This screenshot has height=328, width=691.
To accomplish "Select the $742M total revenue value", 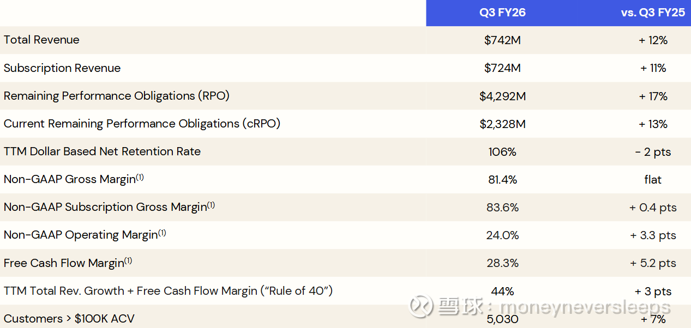I will coord(502,40).
